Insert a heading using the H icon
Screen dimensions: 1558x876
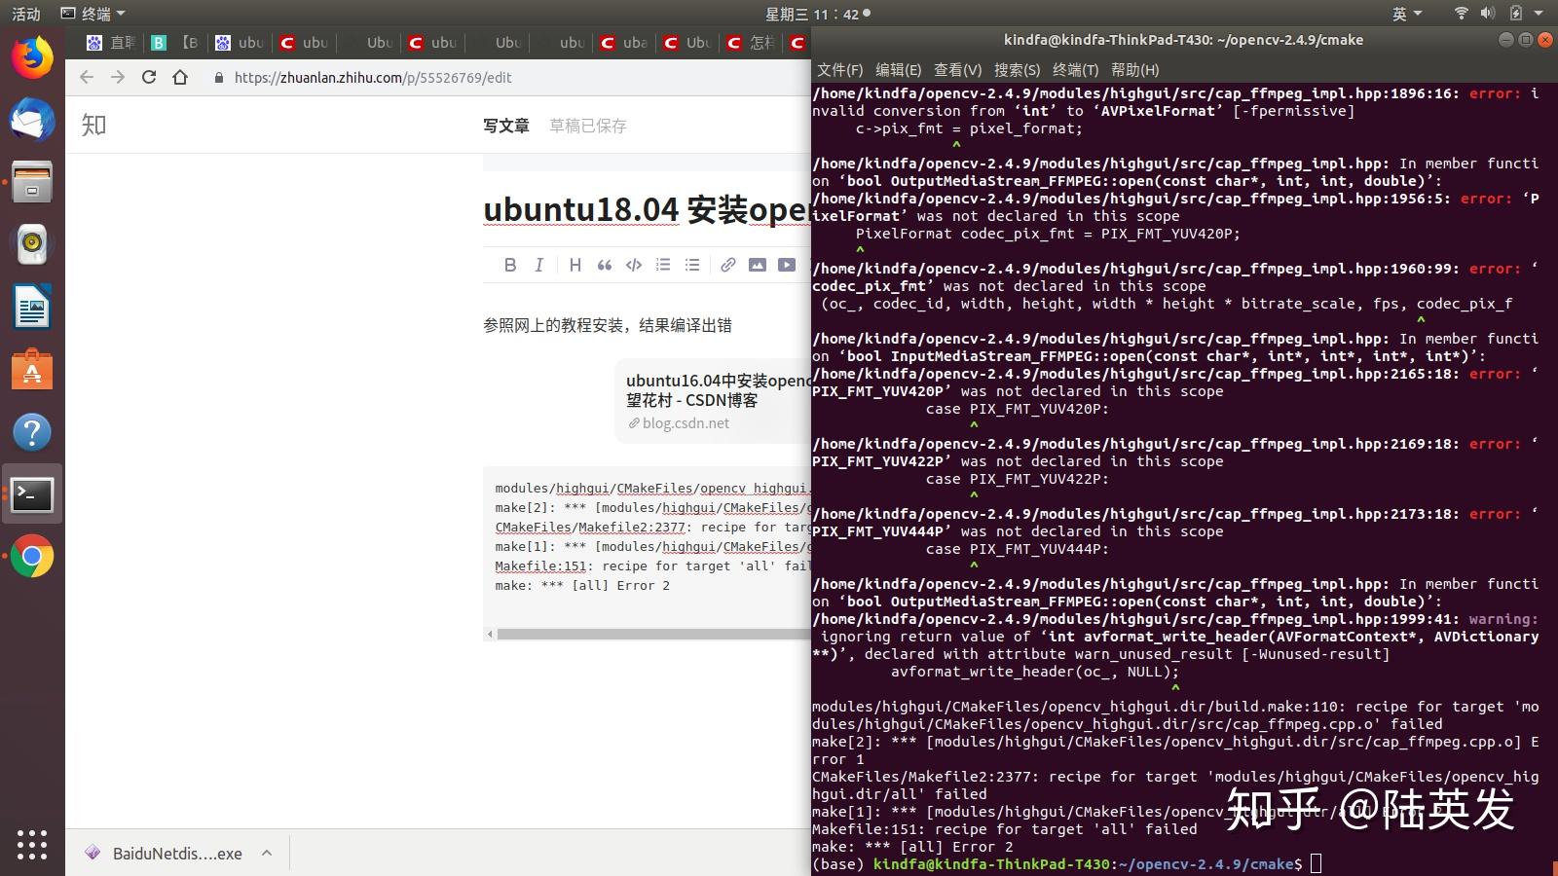[575, 264]
